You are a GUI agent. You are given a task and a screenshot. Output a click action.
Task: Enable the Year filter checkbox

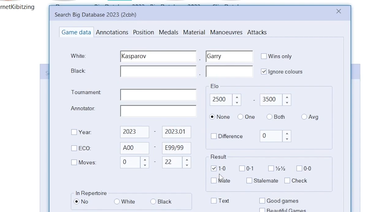(74, 132)
